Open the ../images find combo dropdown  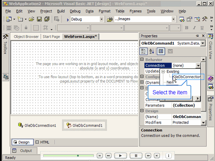pyautogui.click(x=173, y=19)
